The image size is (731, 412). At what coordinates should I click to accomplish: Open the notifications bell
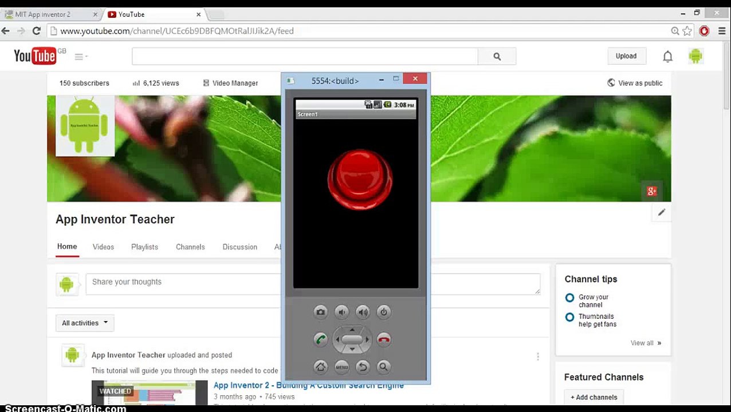coord(667,56)
